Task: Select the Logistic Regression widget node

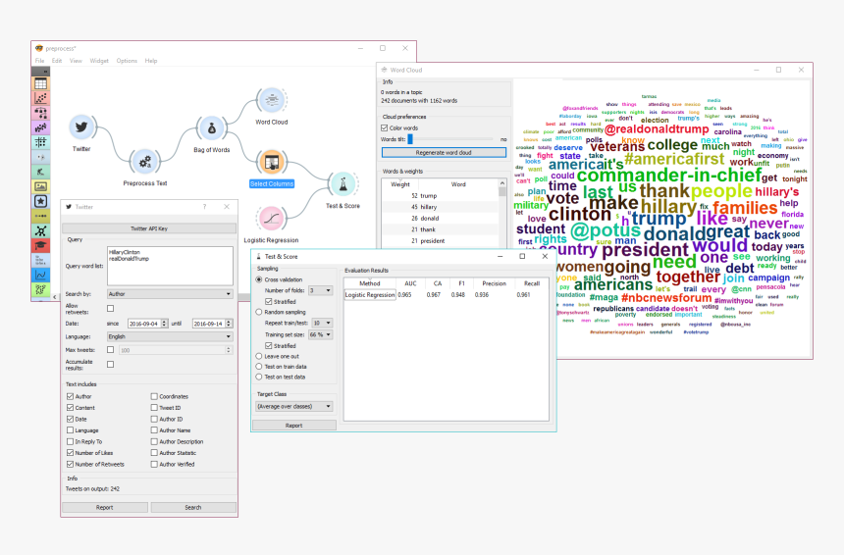Action: [272, 219]
